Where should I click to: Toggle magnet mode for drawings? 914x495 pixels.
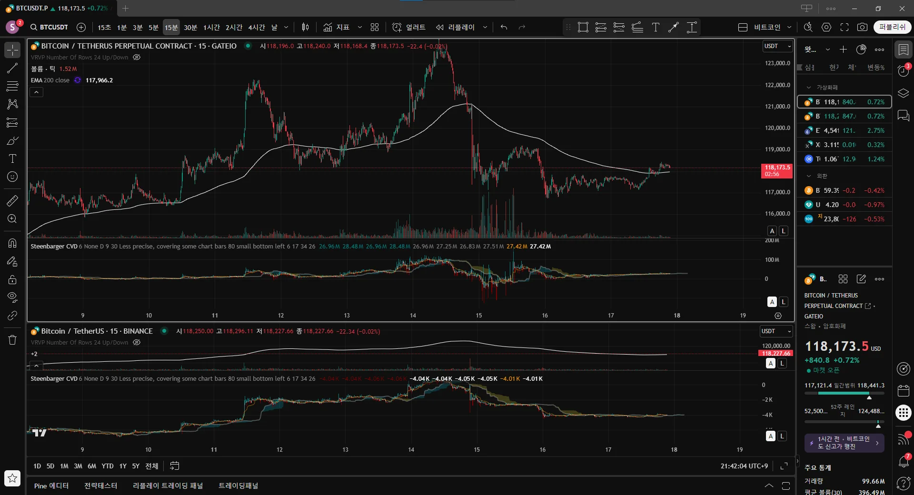click(12, 243)
